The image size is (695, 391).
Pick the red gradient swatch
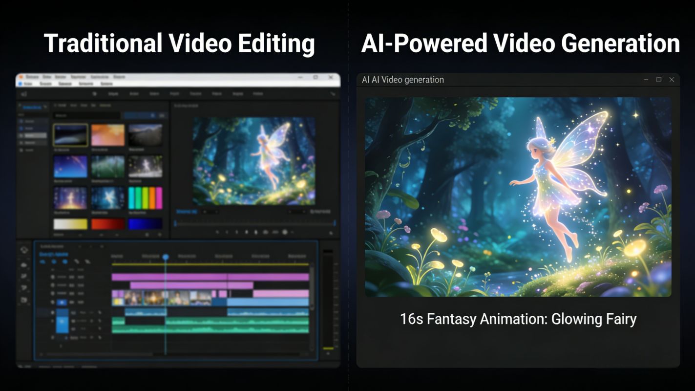(x=108, y=224)
